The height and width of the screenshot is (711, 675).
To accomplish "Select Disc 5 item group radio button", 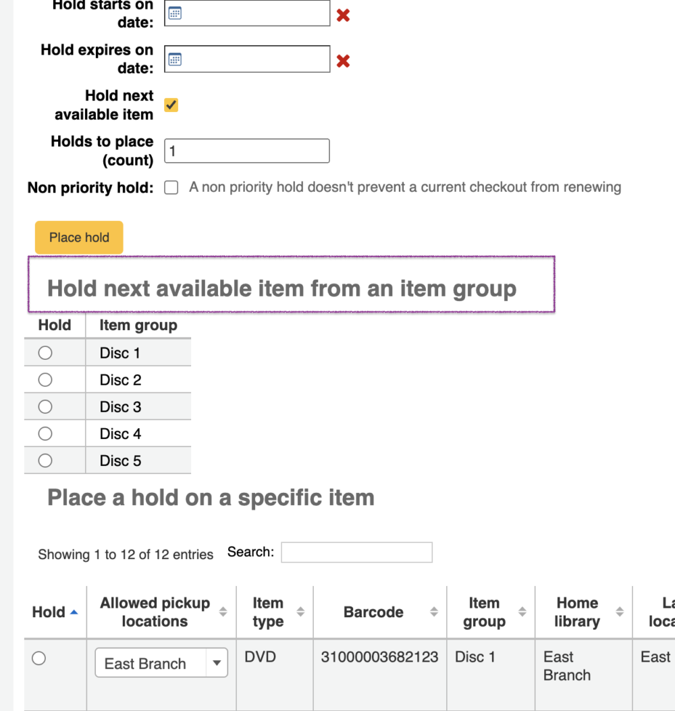I will click(45, 460).
